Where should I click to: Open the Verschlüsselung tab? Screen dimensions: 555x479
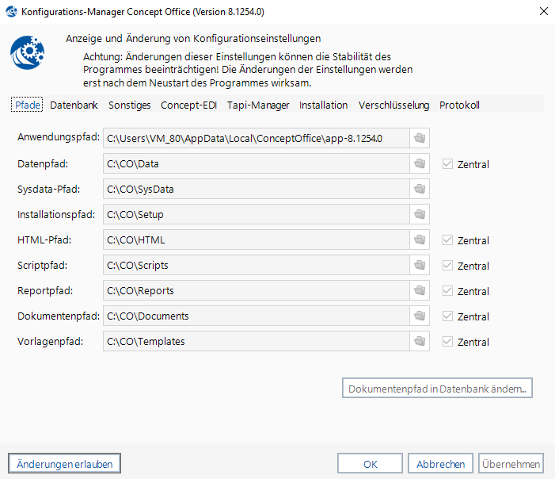point(393,105)
